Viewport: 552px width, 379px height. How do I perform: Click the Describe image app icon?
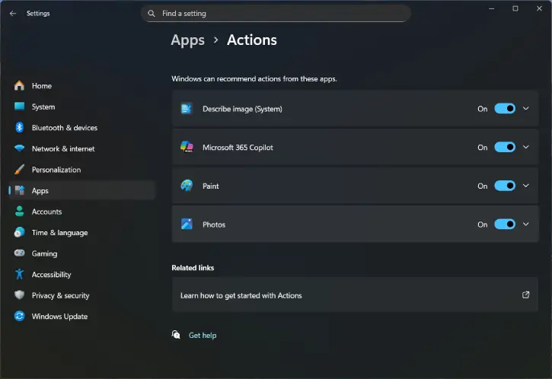(x=187, y=109)
